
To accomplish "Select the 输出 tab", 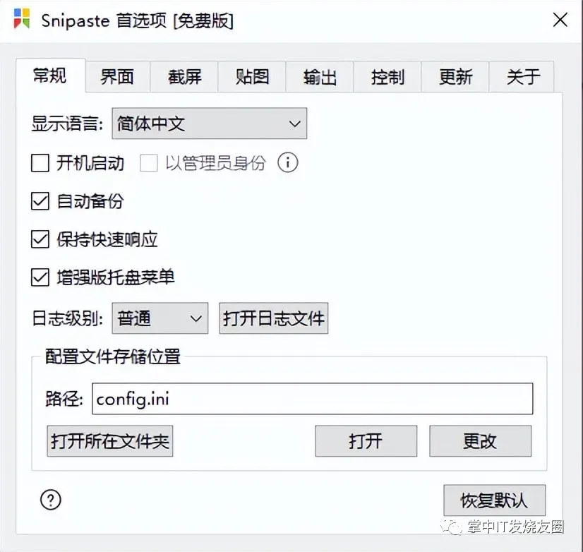I will [320, 77].
